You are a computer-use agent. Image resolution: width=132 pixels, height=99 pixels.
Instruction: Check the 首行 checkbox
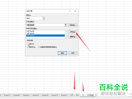(x=28, y=44)
